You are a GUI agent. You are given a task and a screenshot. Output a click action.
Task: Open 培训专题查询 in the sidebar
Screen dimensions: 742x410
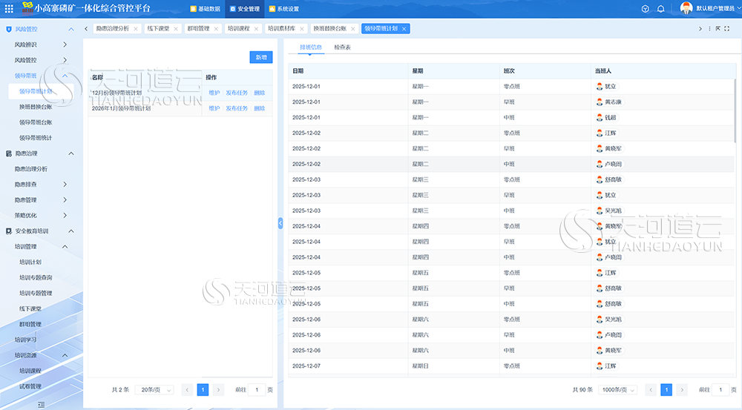point(36,278)
